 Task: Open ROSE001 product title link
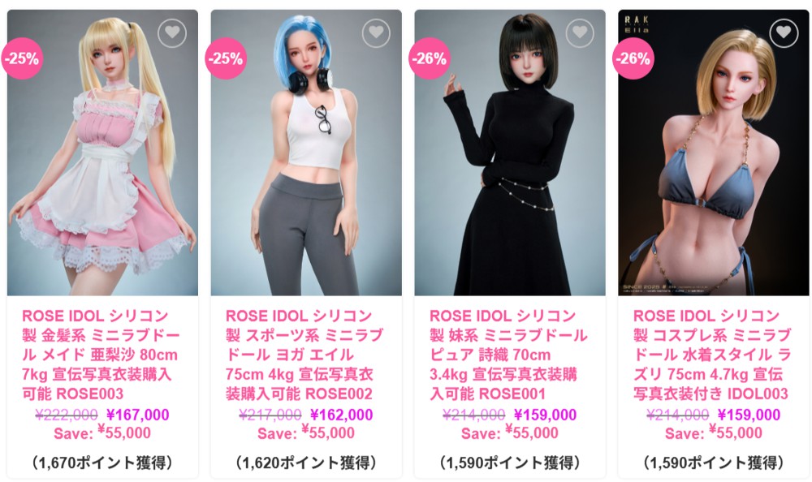(x=508, y=355)
